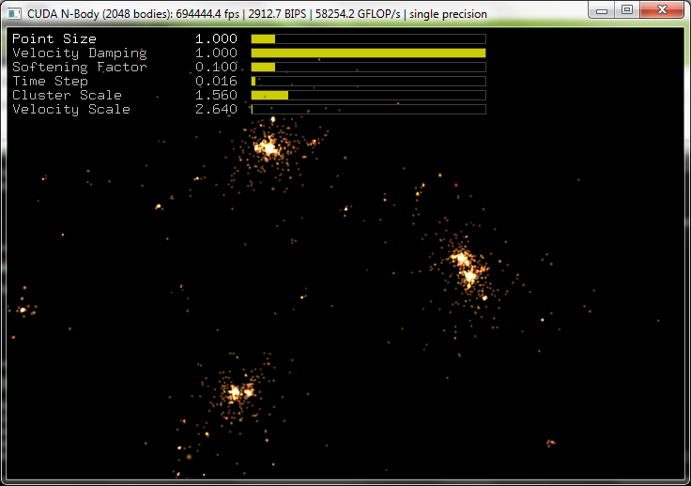The height and width of the screenshot is (486, 691).
Task: Select the Velocity Damping label
Action: (80, 53)
